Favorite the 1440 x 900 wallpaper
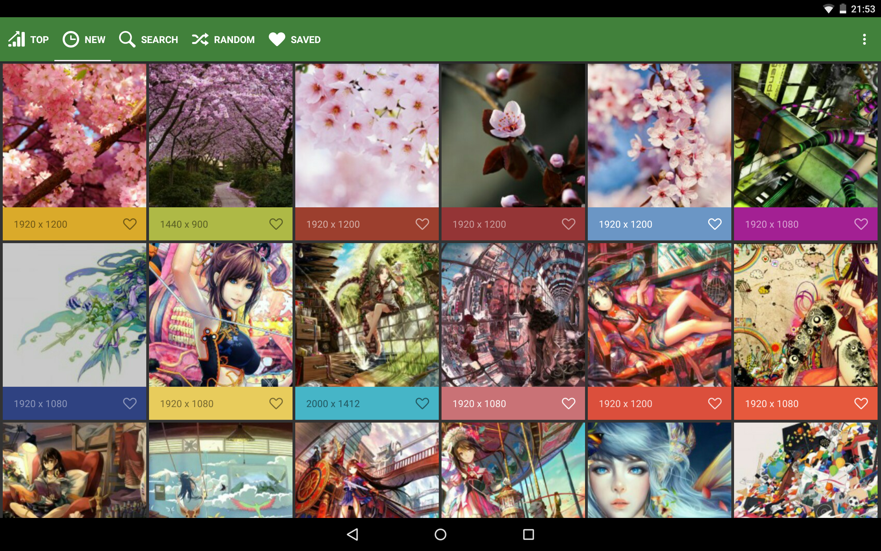Screen dimensions: 881x551 [x=276, y=224]
